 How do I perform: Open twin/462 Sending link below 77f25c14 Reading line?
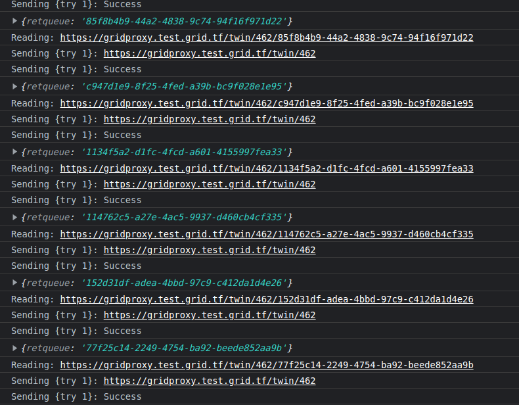210,381
